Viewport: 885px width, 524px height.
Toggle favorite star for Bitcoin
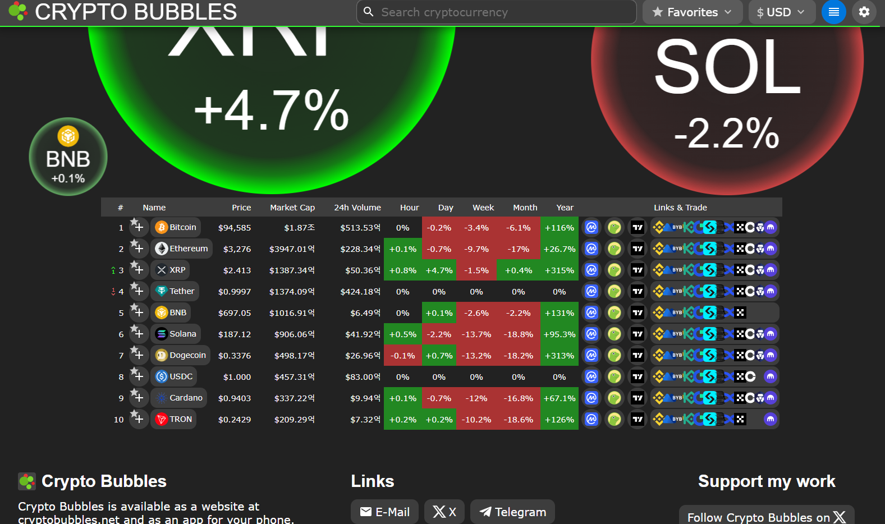[x=138, y=227]
